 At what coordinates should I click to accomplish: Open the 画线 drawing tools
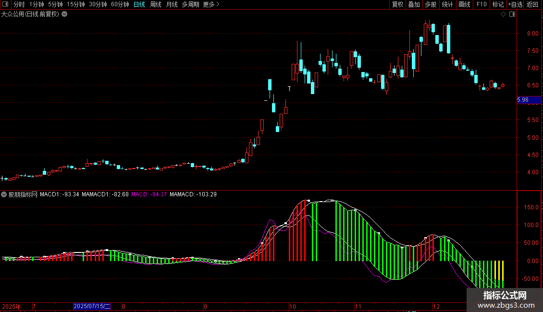click(x=464, y=4)
